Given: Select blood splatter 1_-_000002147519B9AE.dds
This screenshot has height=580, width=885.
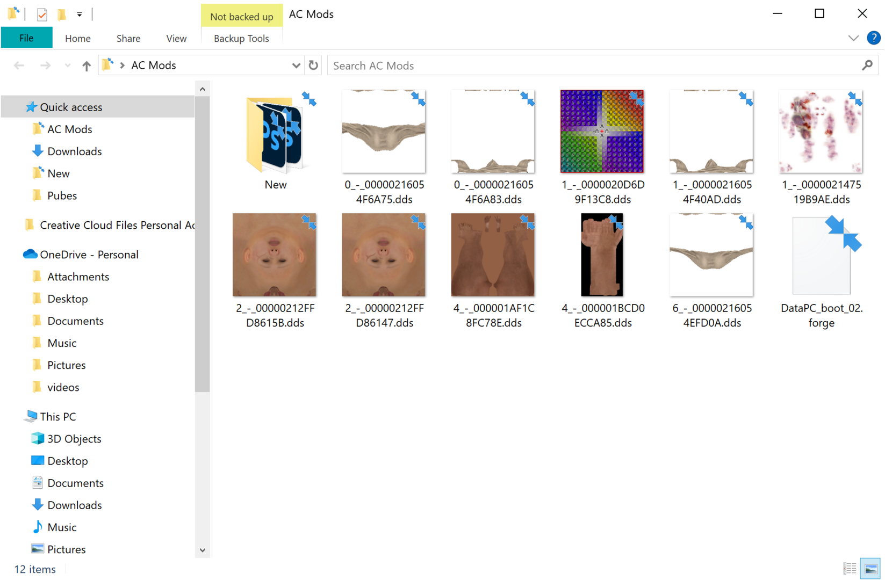Looking at the screenshot, I should tap(821, 148).
